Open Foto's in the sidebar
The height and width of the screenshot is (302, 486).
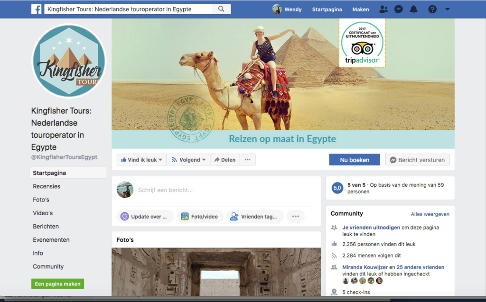point(41,200)
